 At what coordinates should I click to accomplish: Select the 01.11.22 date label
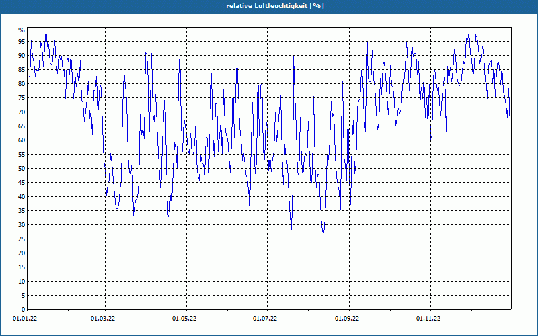pos(428,319)
